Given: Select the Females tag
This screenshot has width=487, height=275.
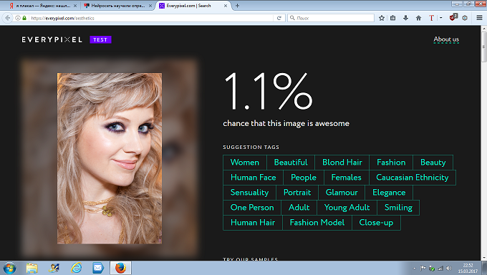Looking at the screenshot, I should click(347, 178).
